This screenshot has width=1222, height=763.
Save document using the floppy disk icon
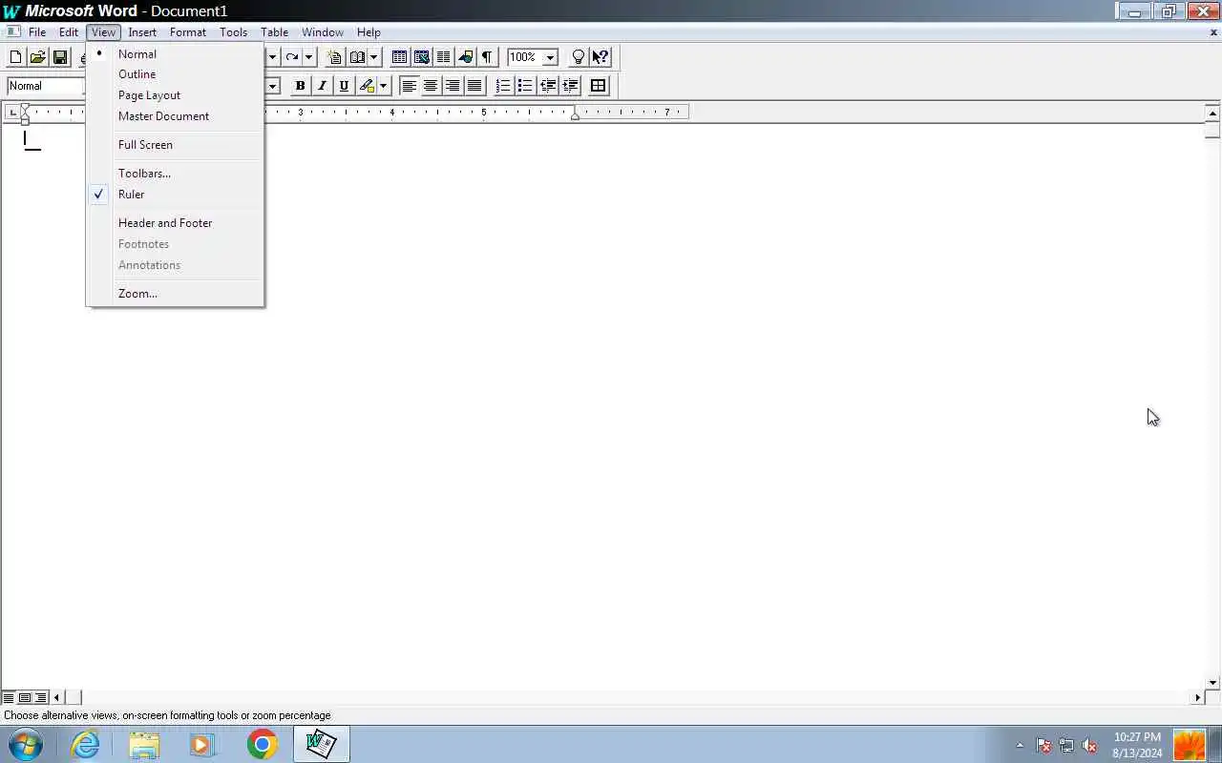pyautogui.click(x=60, y=57)
